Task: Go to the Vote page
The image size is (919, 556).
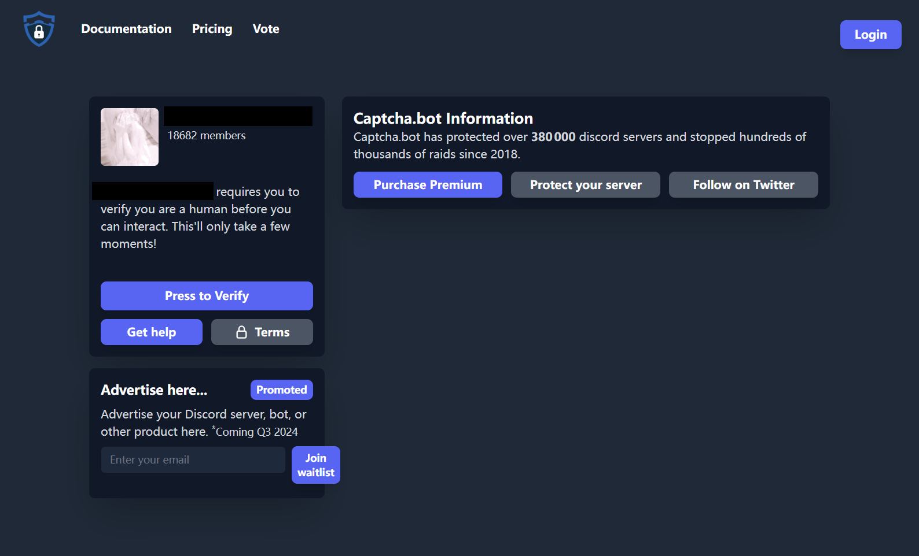Action: click(x=266, y=29)
